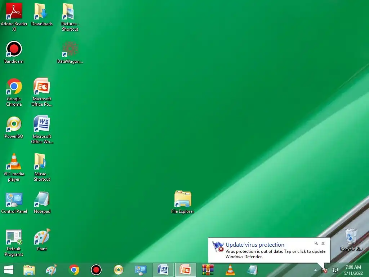Screen dimensions: 369x277
Task: Select the Pictures - Shortcut desktop icon
Action: coord(70,17)
